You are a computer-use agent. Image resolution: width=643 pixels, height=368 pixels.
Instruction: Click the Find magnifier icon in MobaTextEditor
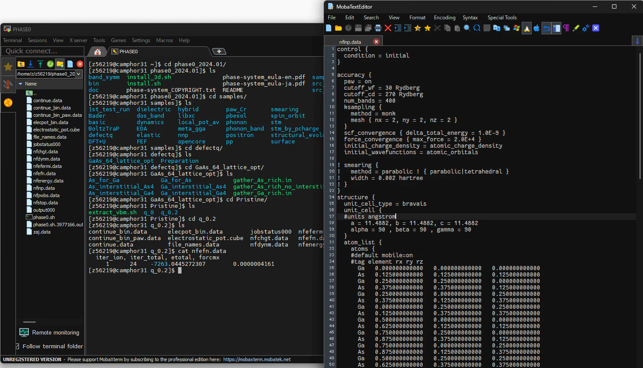[x=467, y=28]
